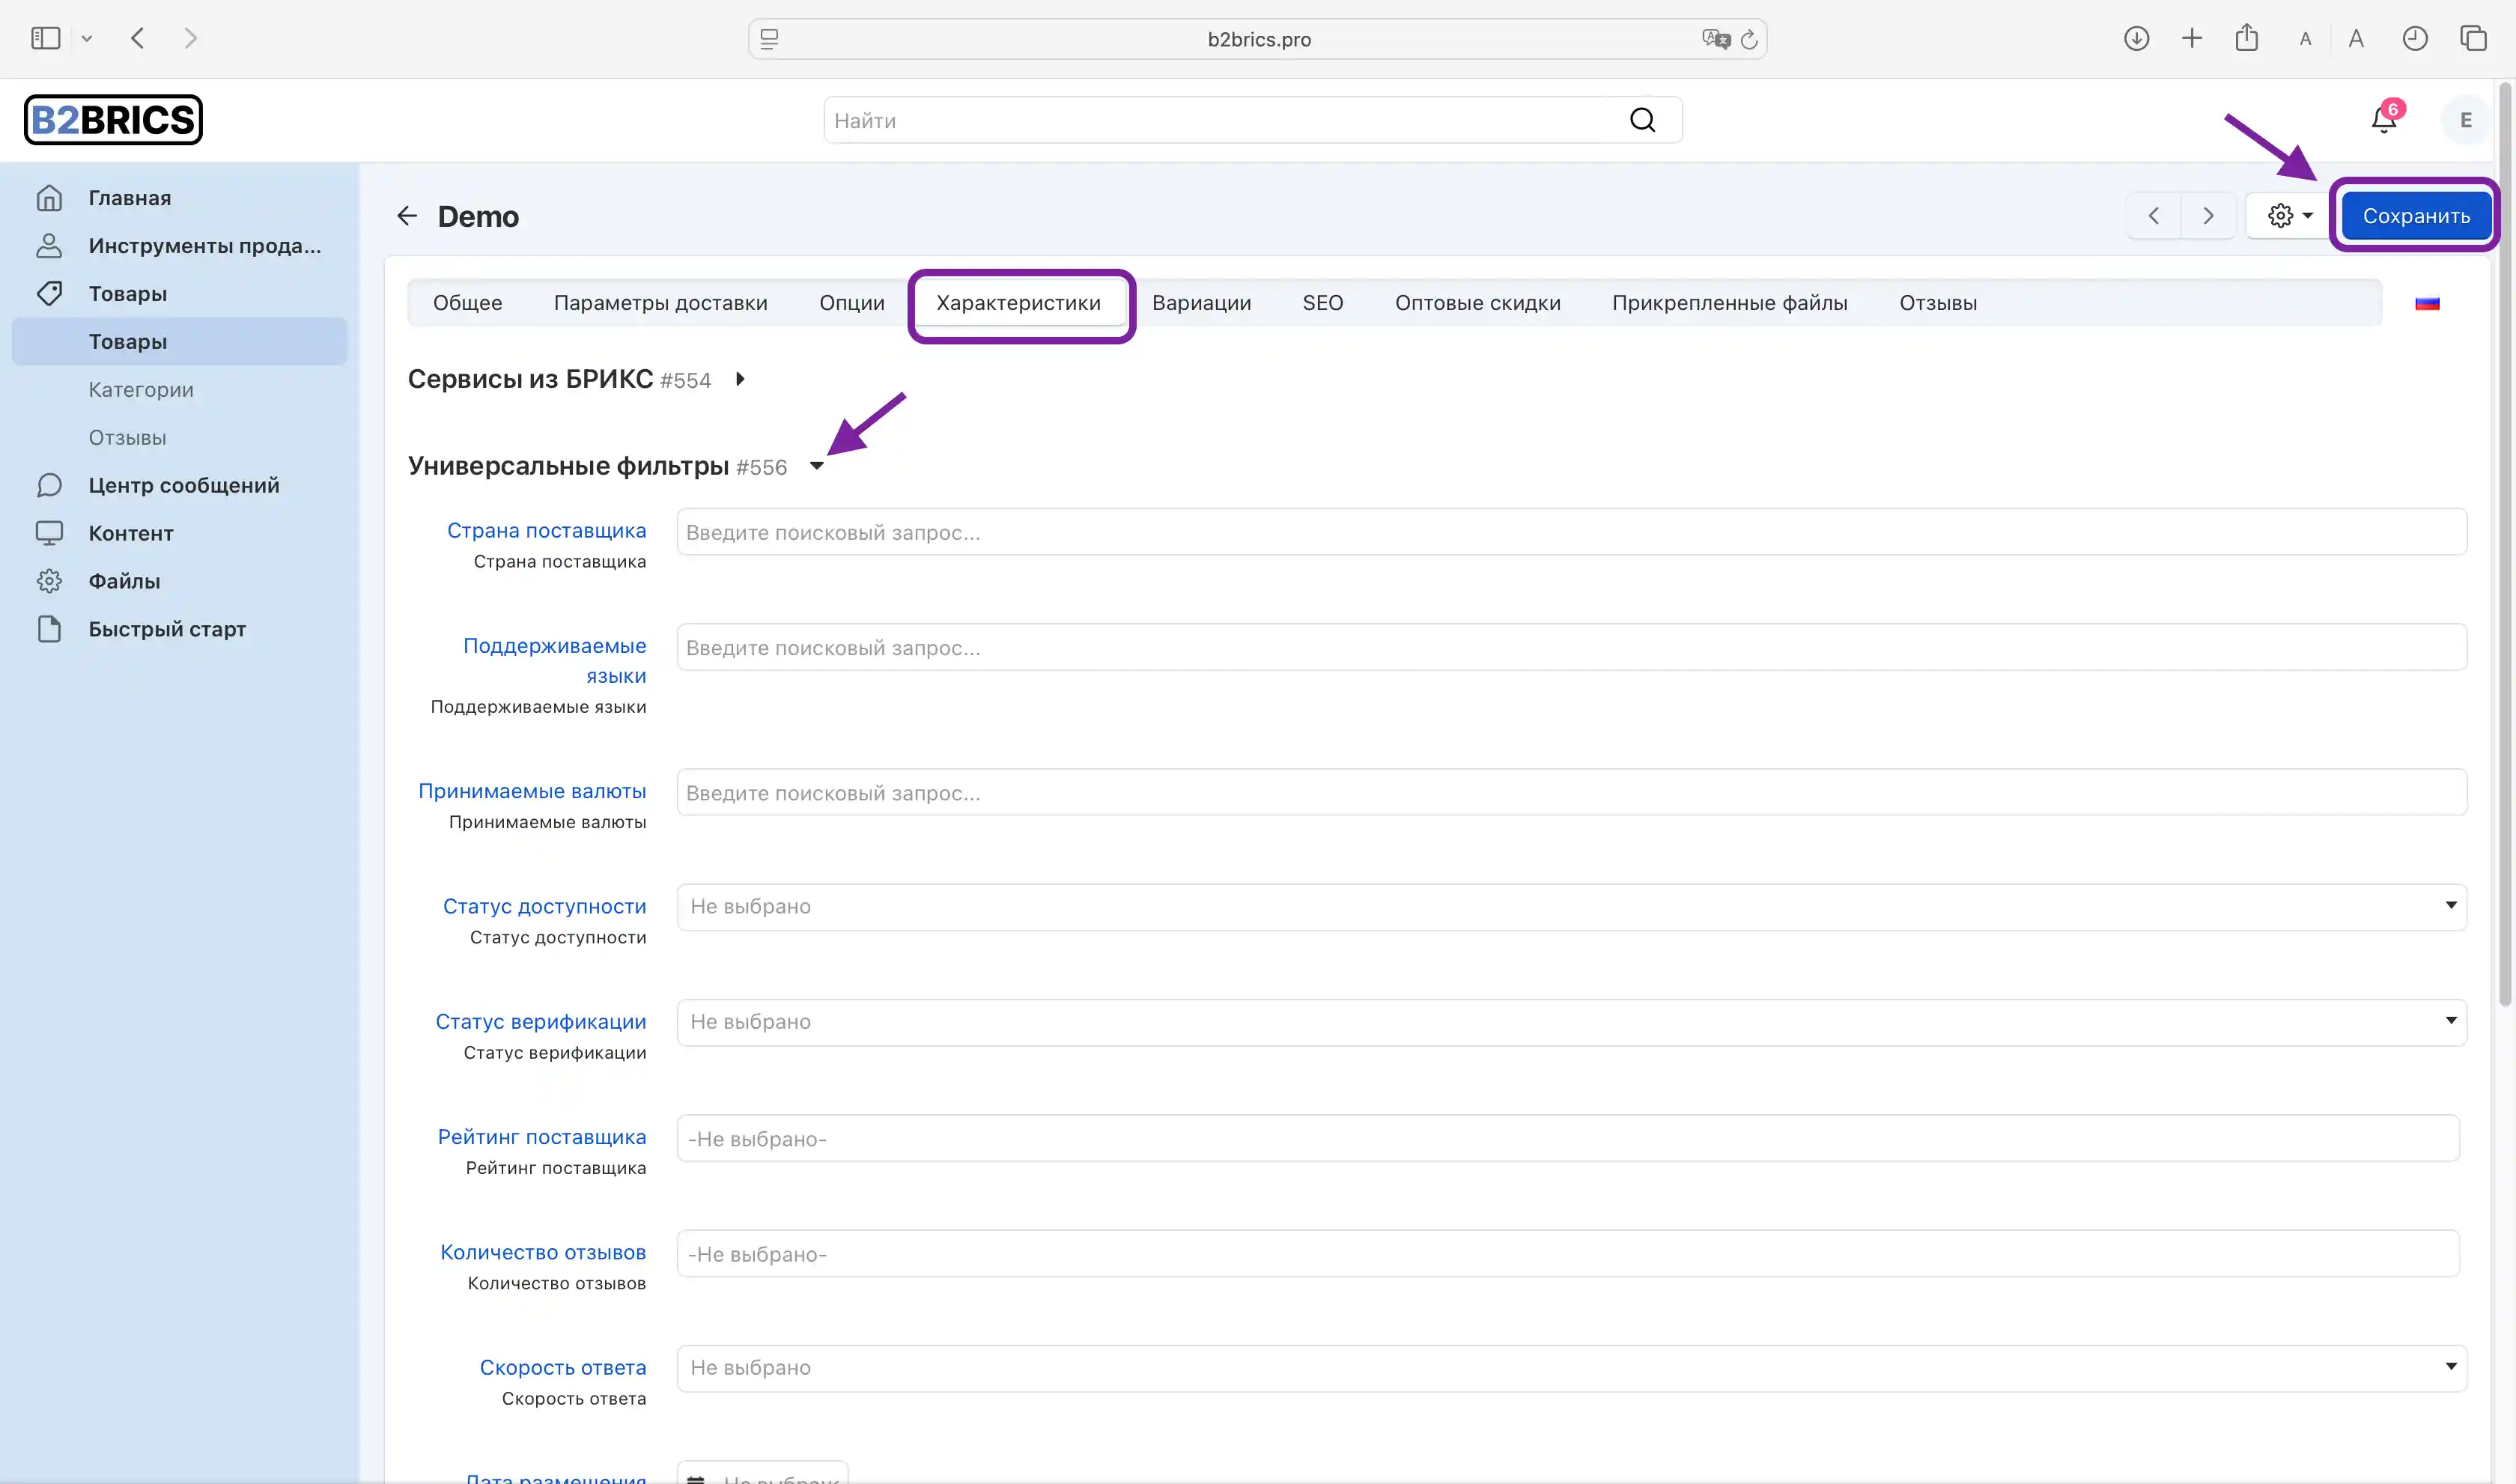Switch to Прикрепленные файлы tab

1729,303
